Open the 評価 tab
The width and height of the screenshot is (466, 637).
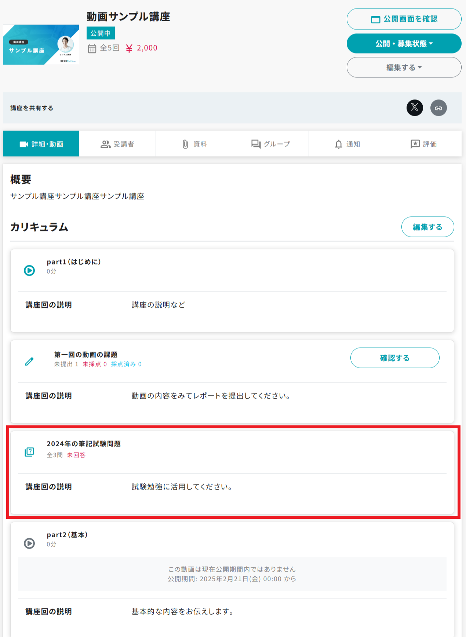[423, 144]
